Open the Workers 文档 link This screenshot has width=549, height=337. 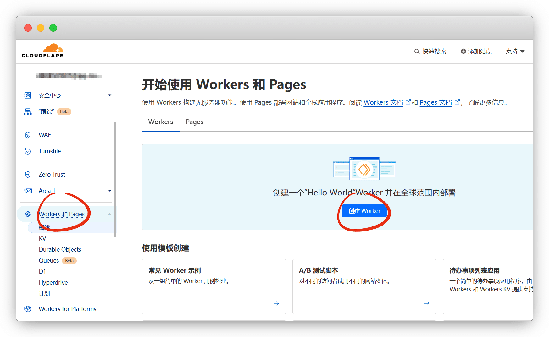tap(383, 102)
